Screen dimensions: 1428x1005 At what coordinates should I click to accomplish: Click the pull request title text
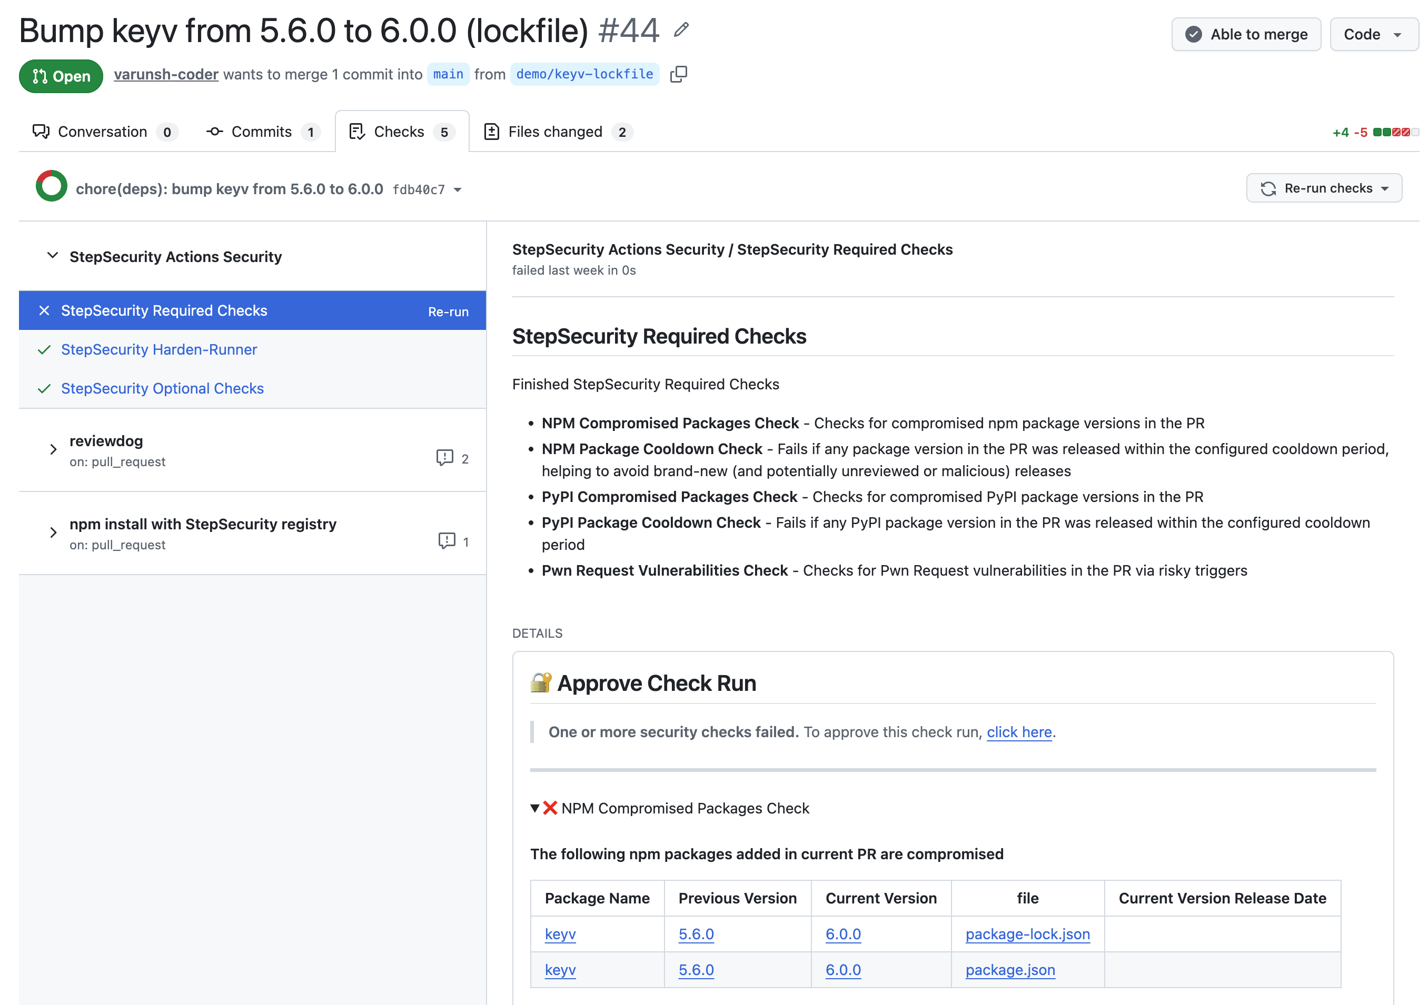303,31
